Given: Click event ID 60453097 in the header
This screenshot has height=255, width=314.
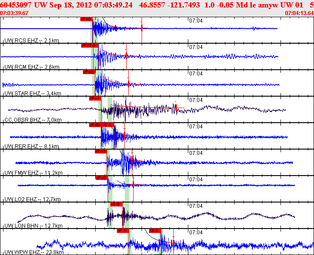Looking at the screenshot, I should click(x=15, y=4).
